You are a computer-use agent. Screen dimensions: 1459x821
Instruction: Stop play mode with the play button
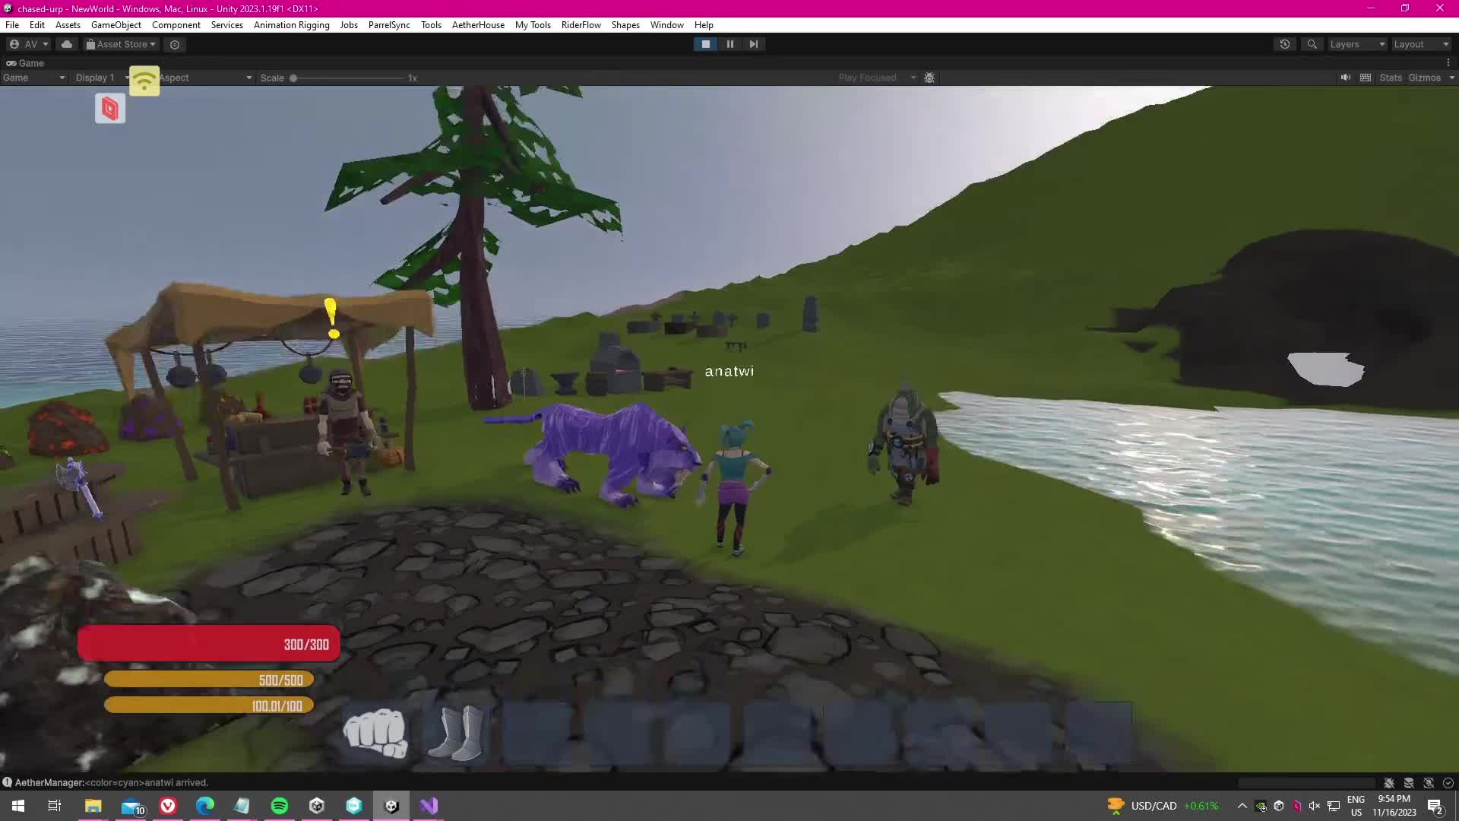(x=705, y=44)
